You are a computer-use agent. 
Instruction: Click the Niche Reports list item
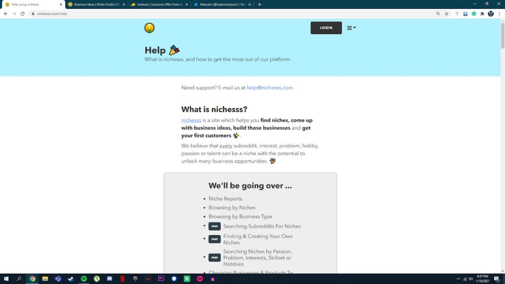click(x=225, y=199)
